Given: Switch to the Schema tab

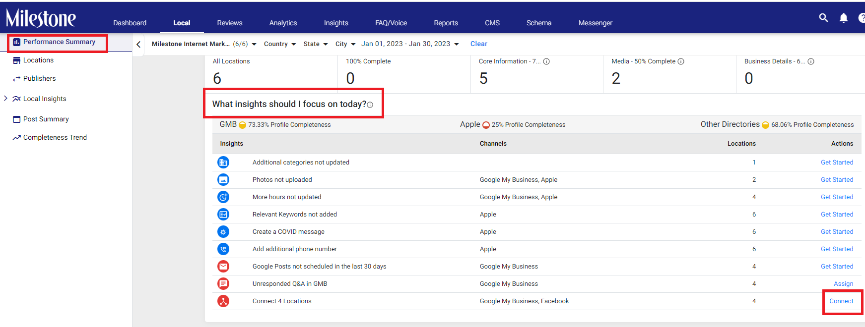Looking at the screenshot, I should [539, 23].
